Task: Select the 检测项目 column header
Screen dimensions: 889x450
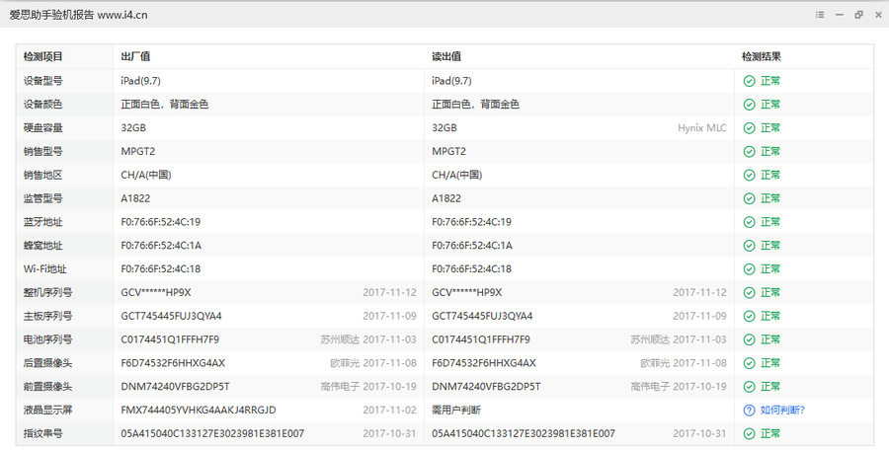Action: point(43,56)
